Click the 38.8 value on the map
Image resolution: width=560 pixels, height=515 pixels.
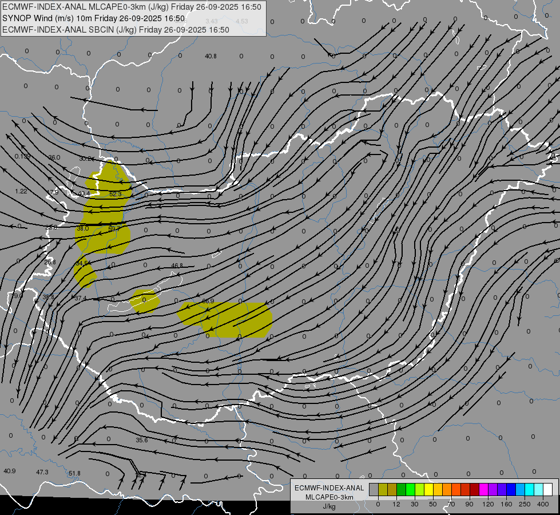(48, 297)
